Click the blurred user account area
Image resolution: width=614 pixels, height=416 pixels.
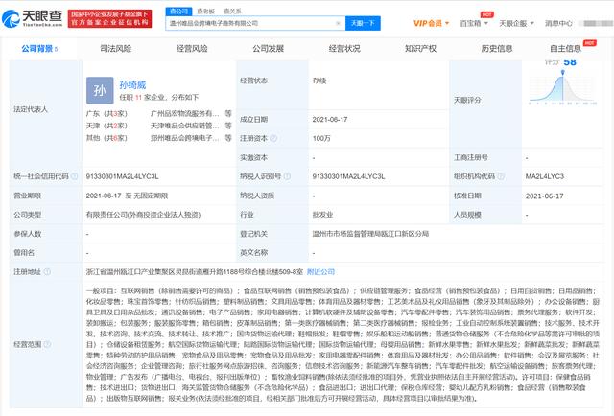[x=595, y=23]
